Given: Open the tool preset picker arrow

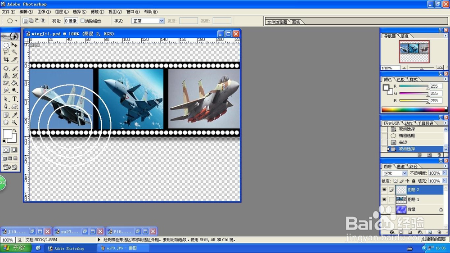Looking at the screenshot, I should coord(16,21).
